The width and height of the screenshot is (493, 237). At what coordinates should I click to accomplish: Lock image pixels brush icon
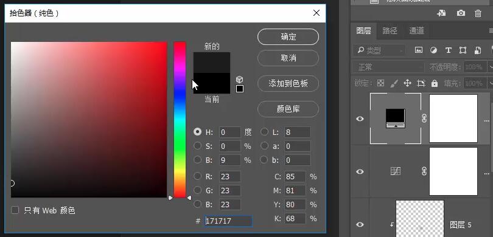point(394,83)
